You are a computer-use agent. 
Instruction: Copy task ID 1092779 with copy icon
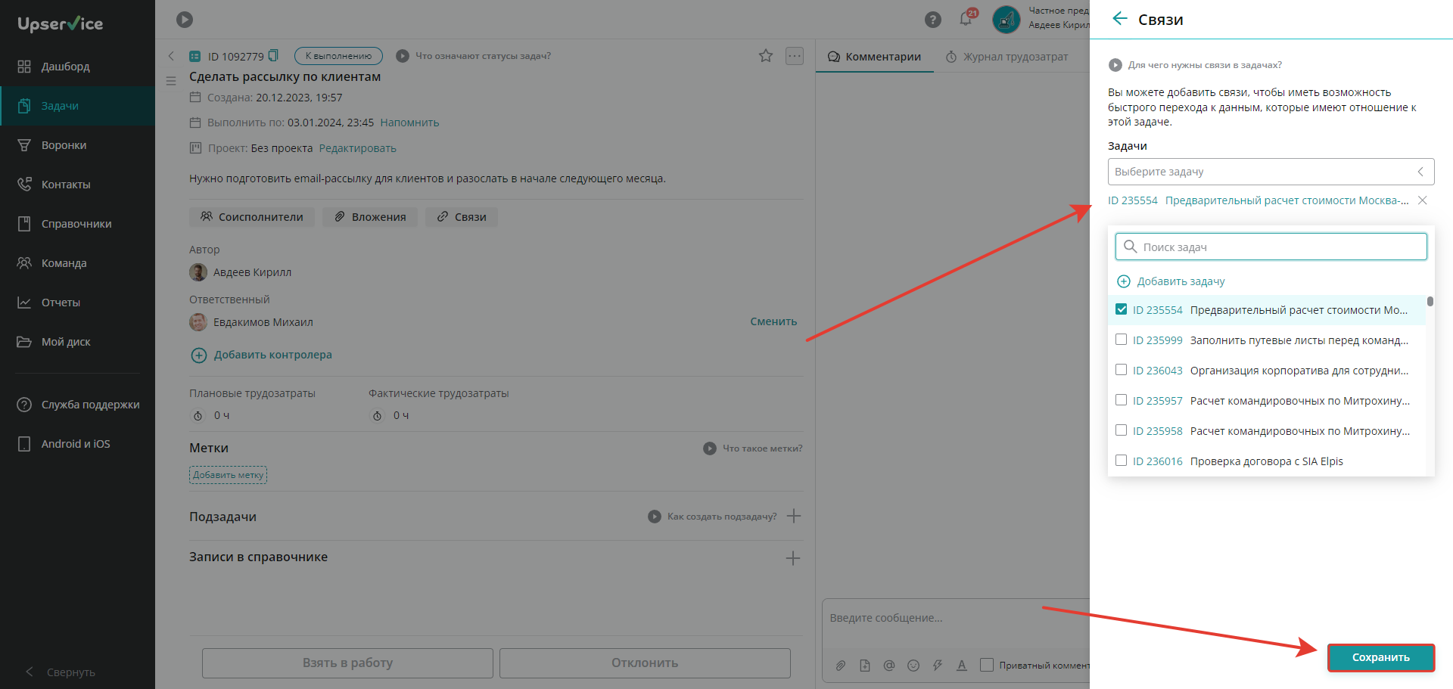click(x=274, y=55)
